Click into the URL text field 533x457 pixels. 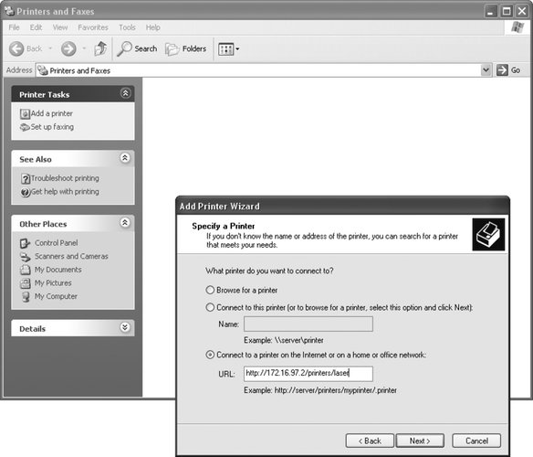[x=308, y=373]
